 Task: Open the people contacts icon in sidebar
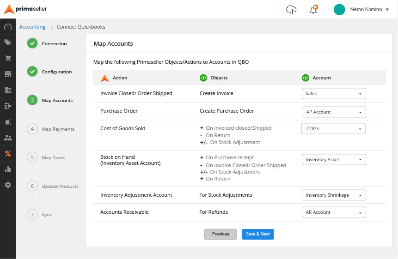tap(8, 138)
